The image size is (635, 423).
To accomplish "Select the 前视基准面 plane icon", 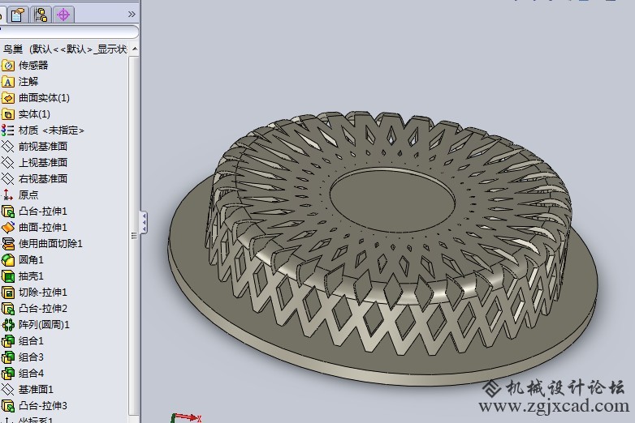I will 7,147.
